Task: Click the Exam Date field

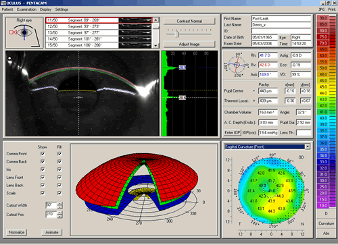Action: coord(264,43)
